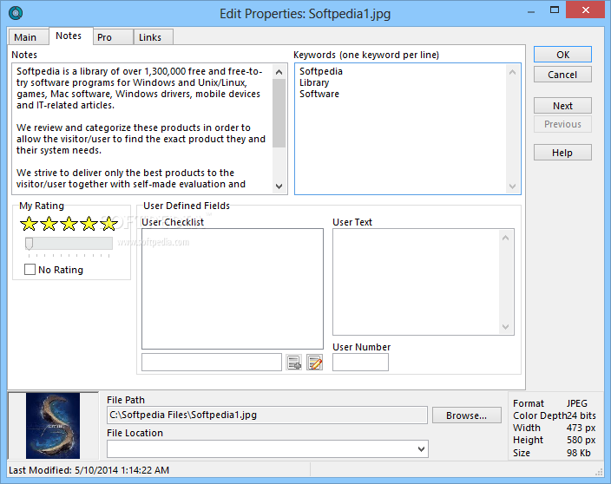The height and width of the screenshot is (484, 611).
Task: Click the add checklist item icon
Action: tap(294, 362)
